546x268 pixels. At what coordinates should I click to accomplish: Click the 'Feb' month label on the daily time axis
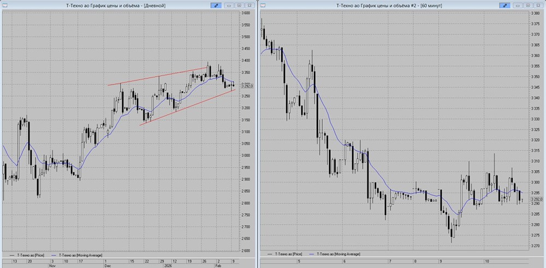coord(219,265)
